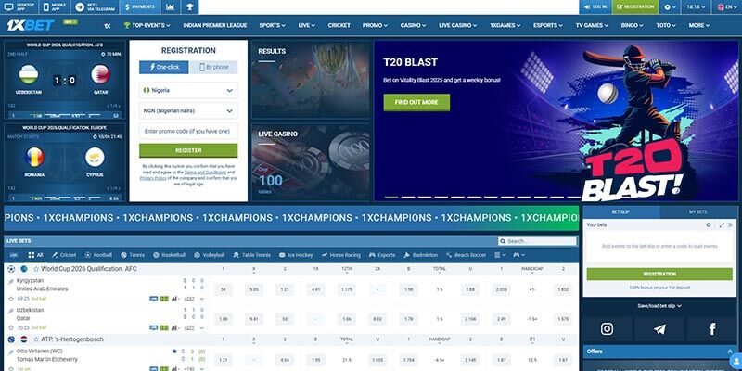Switch to BET SLIP tab
This screenshot has width=742, height=371.
tap(620, 212)
